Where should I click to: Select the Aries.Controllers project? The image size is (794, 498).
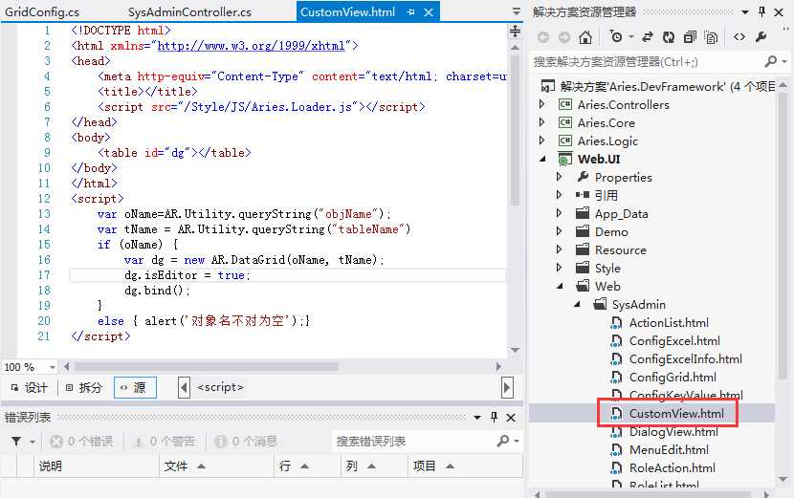click(x=623, y=105)
